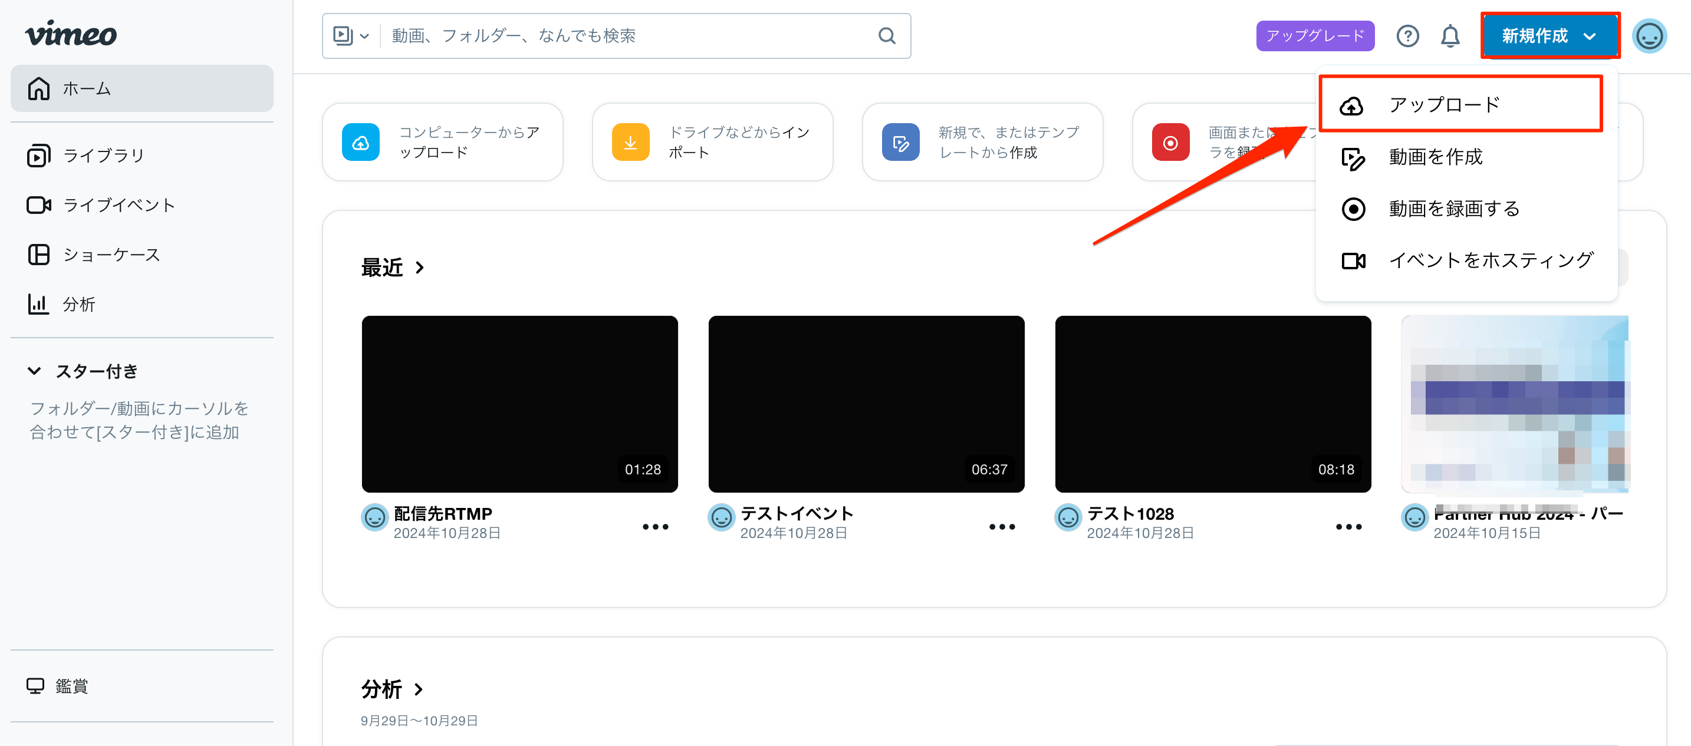The height and width of the screenshot is (746, 1691).
Task: Click the 新規で、またはテンプレートから作成 card
Action: tap(982, 143)
